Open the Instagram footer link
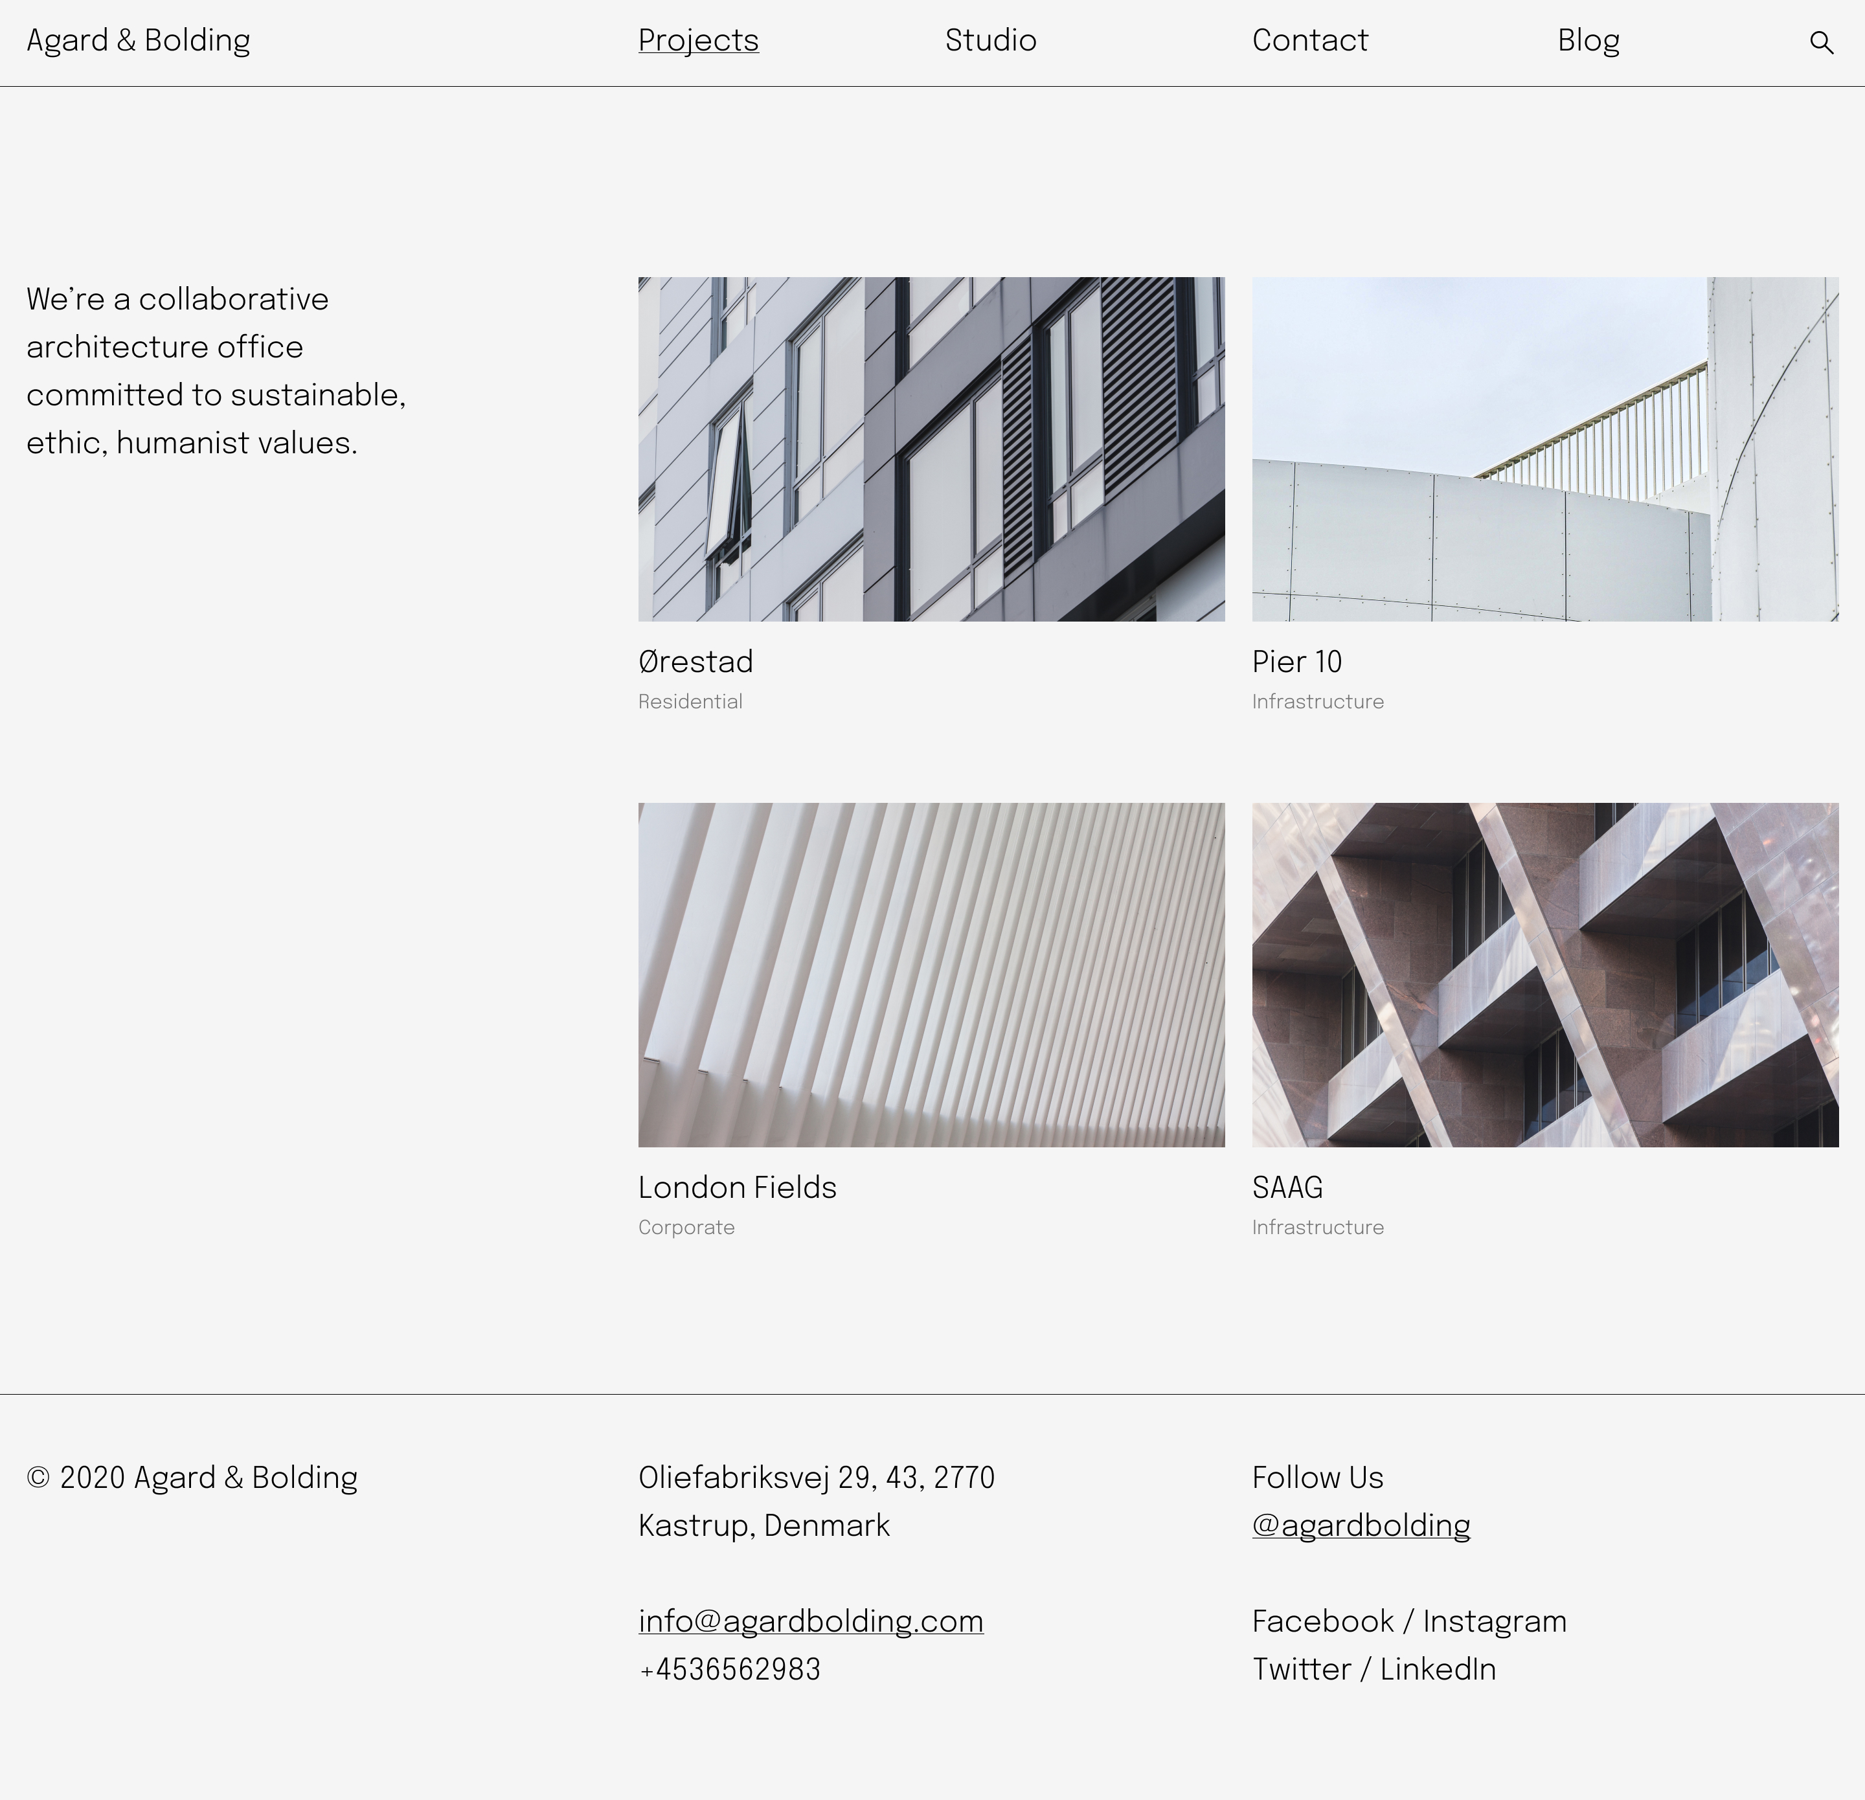The height and width of the screenshot is (1800, 1865). [x=1494, y=1621]
